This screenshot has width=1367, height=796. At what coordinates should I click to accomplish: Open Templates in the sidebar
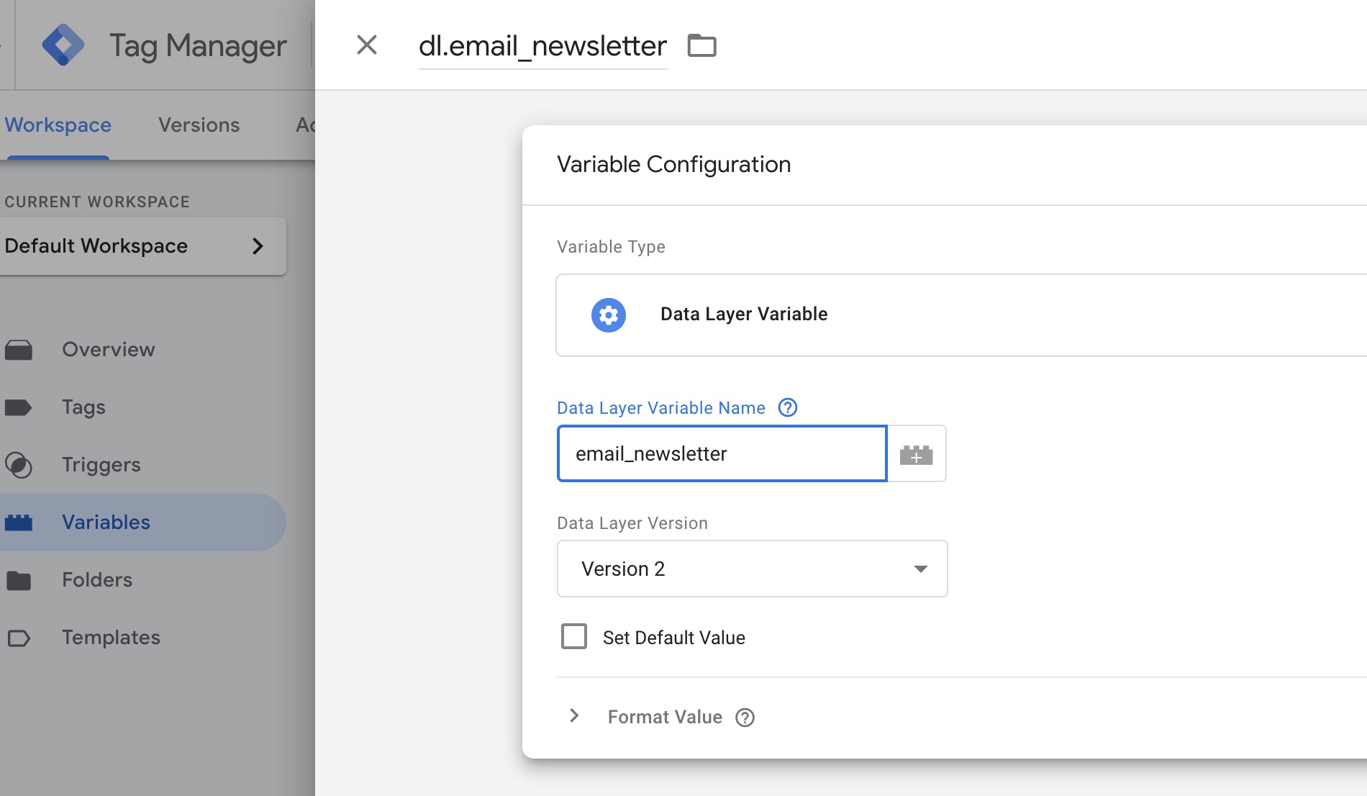111,638
